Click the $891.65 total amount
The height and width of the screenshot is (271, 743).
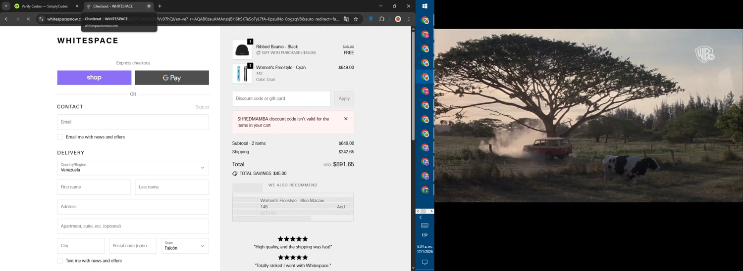pyautogui.click(x=343, y=164)
